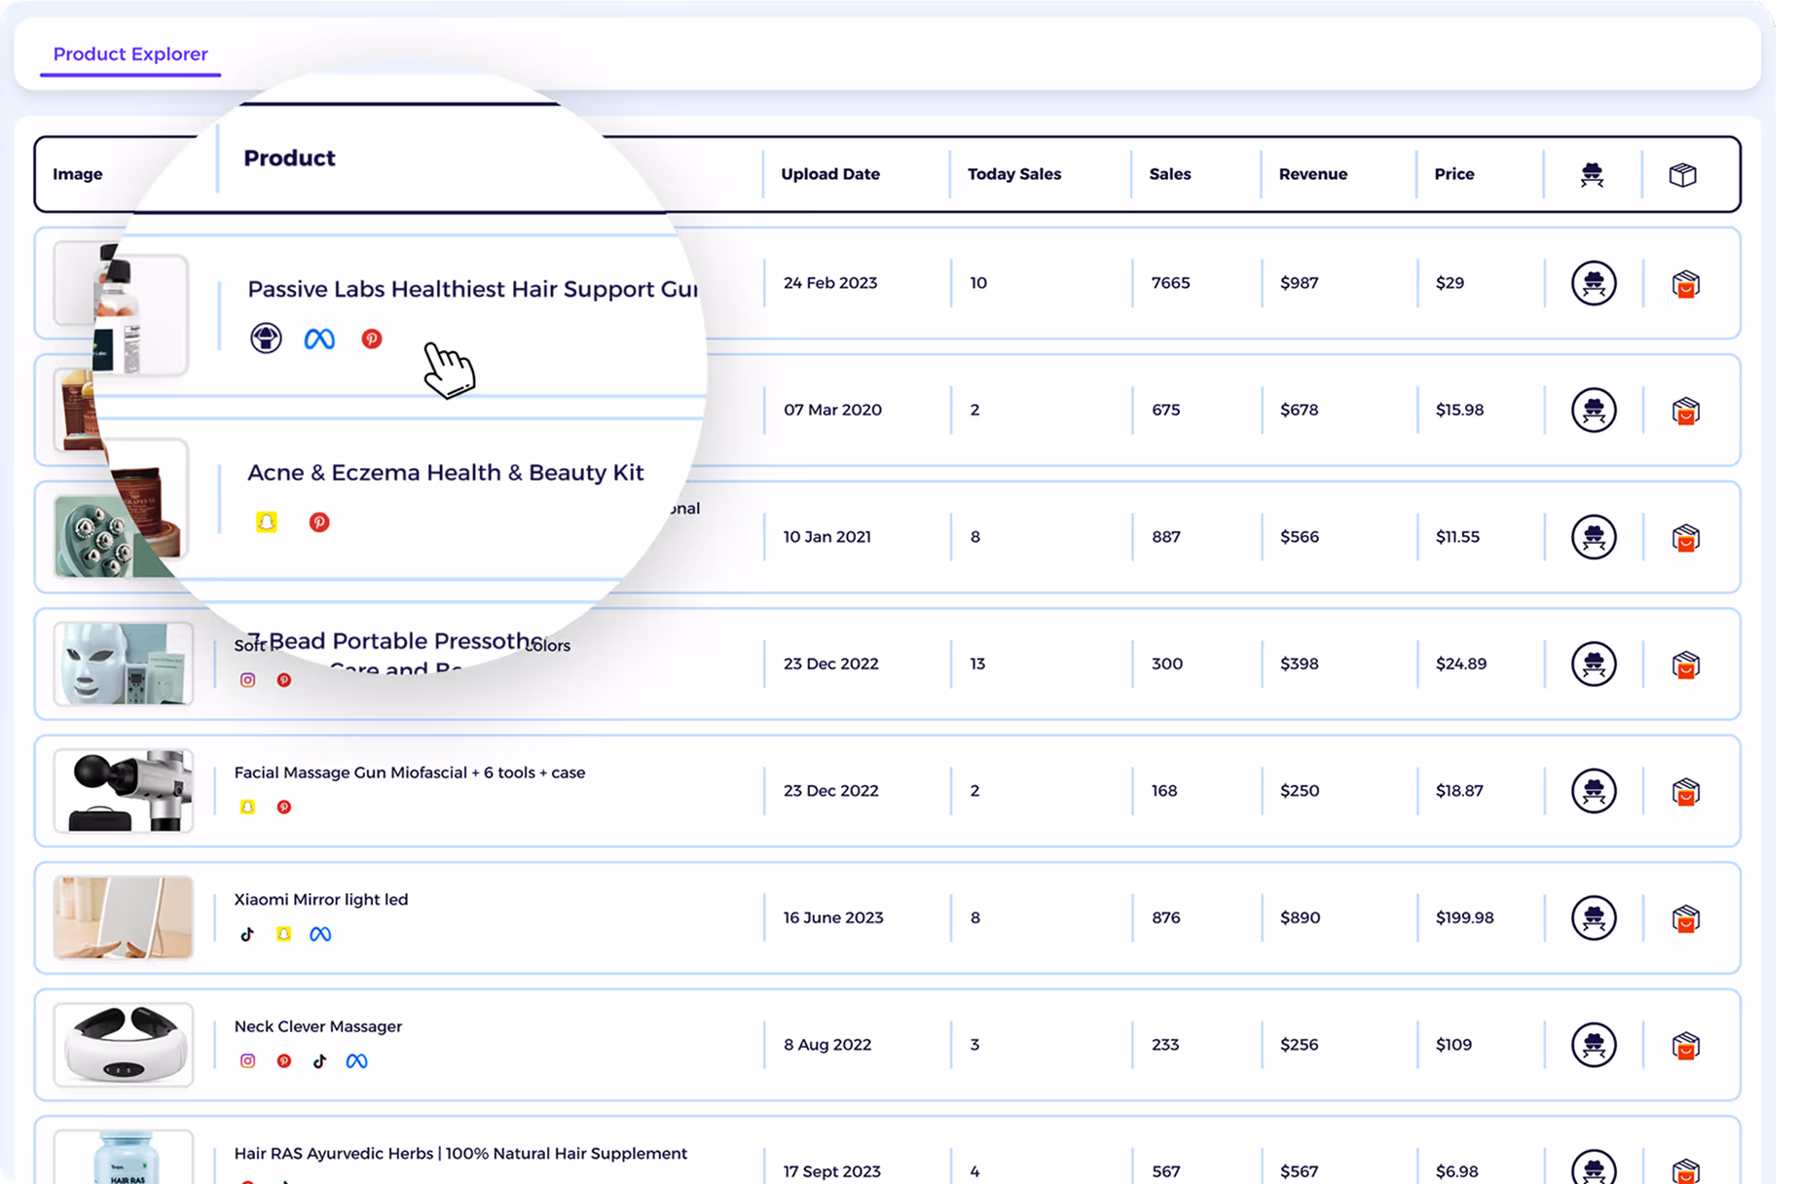Click the Meta icon under Passive Labs product

319,339
